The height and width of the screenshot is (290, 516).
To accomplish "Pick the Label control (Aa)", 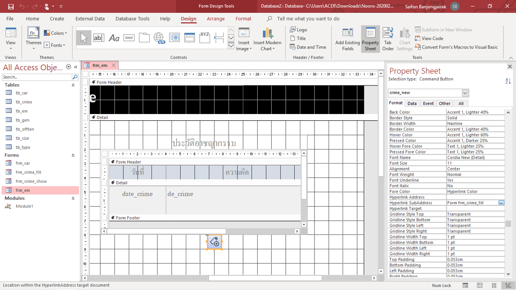I will 114,38.
